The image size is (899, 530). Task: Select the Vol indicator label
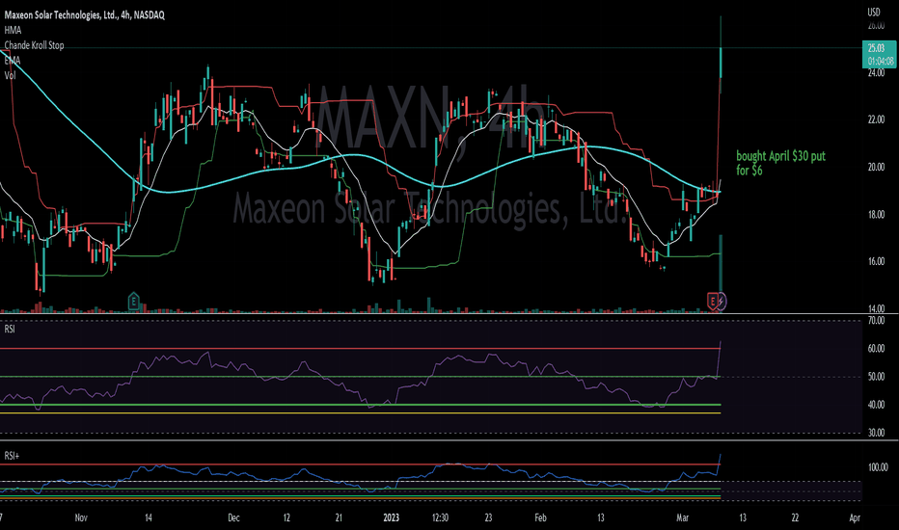coord(10,75)
